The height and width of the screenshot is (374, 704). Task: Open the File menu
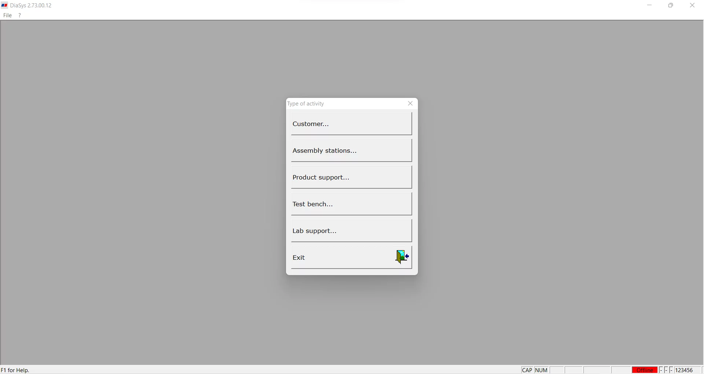point(8,15)
